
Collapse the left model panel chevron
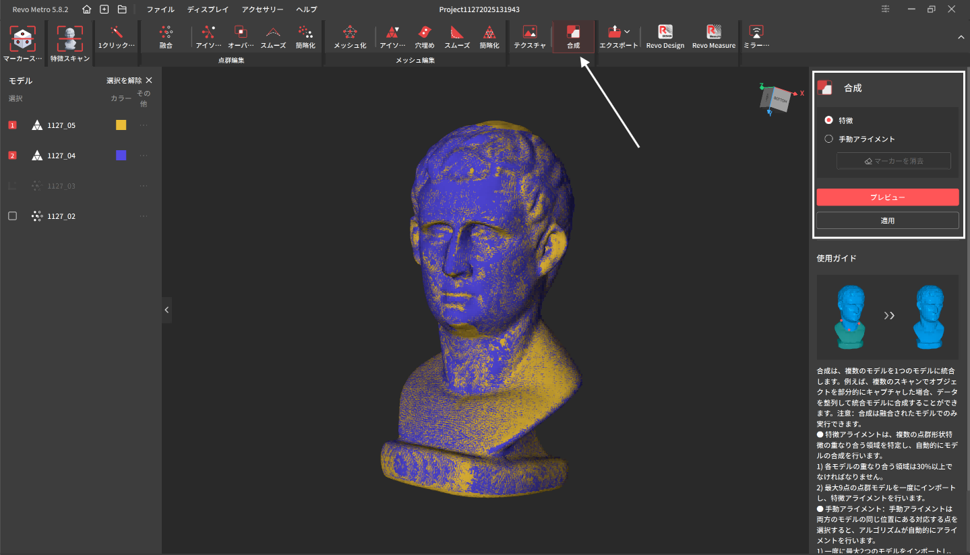(x=166, y=310)
